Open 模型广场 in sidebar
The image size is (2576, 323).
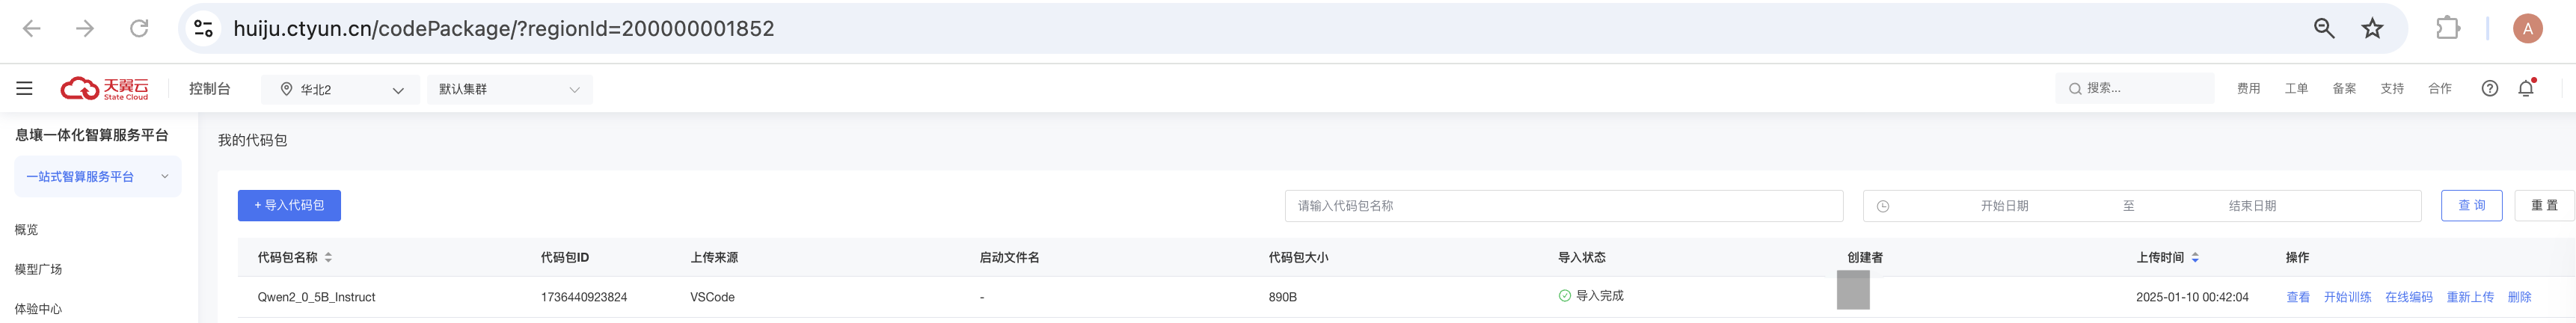tap(38, 269)
